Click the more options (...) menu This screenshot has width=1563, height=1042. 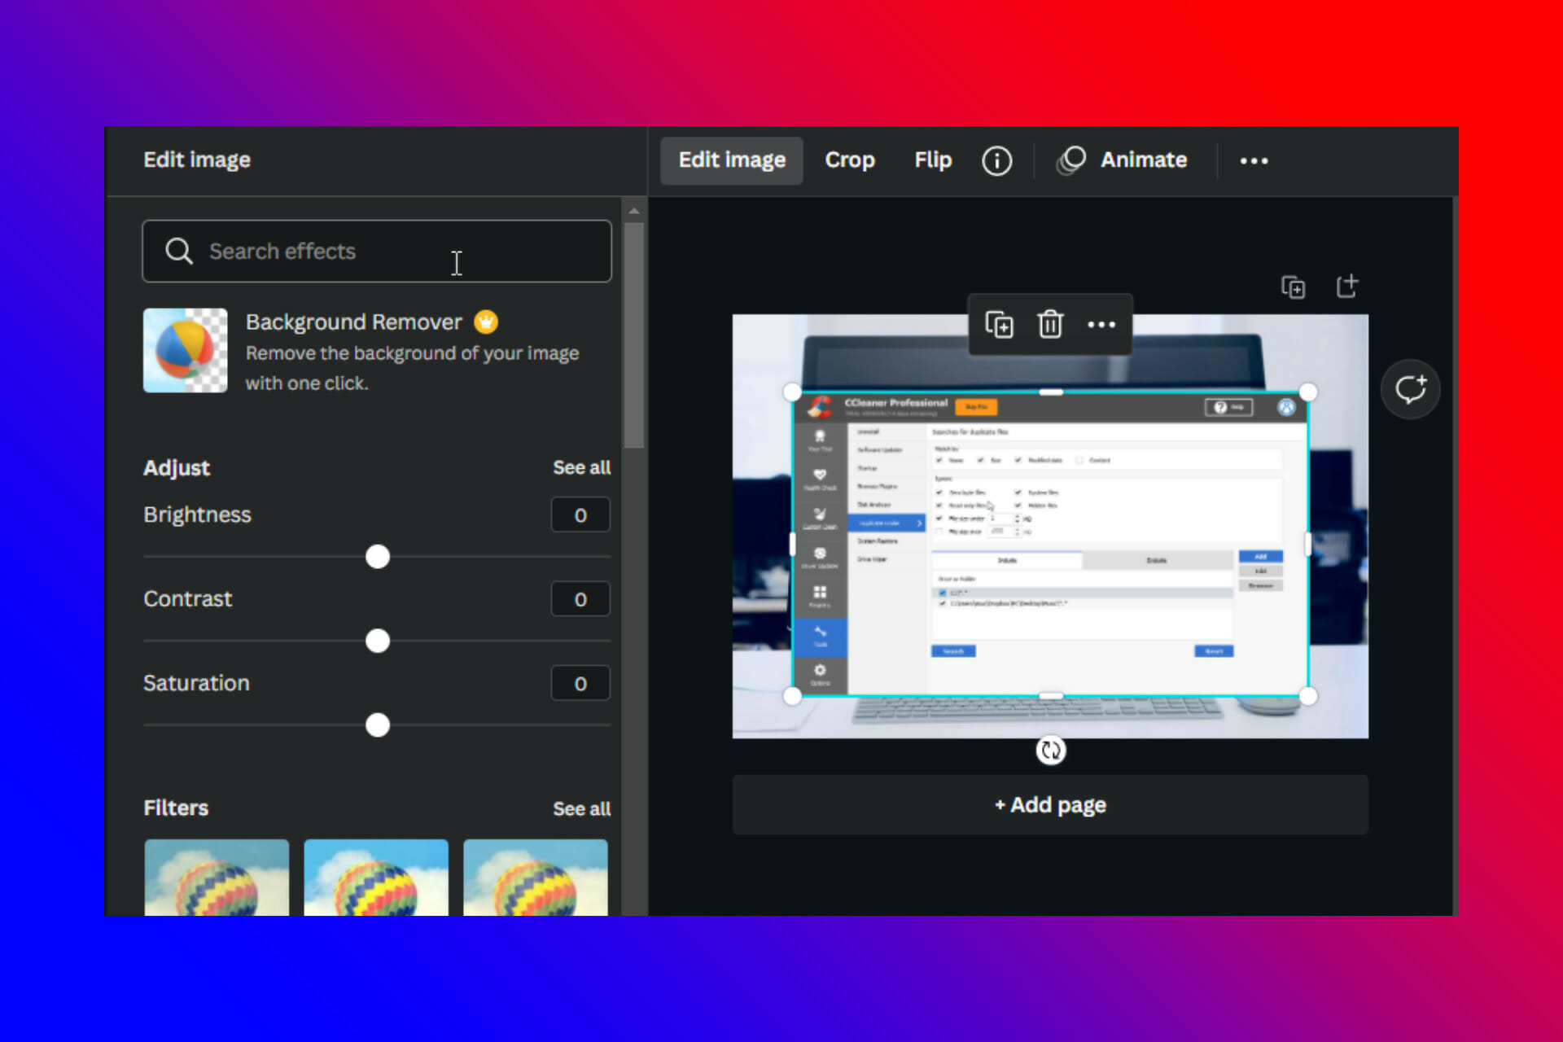pos(1254,160)
